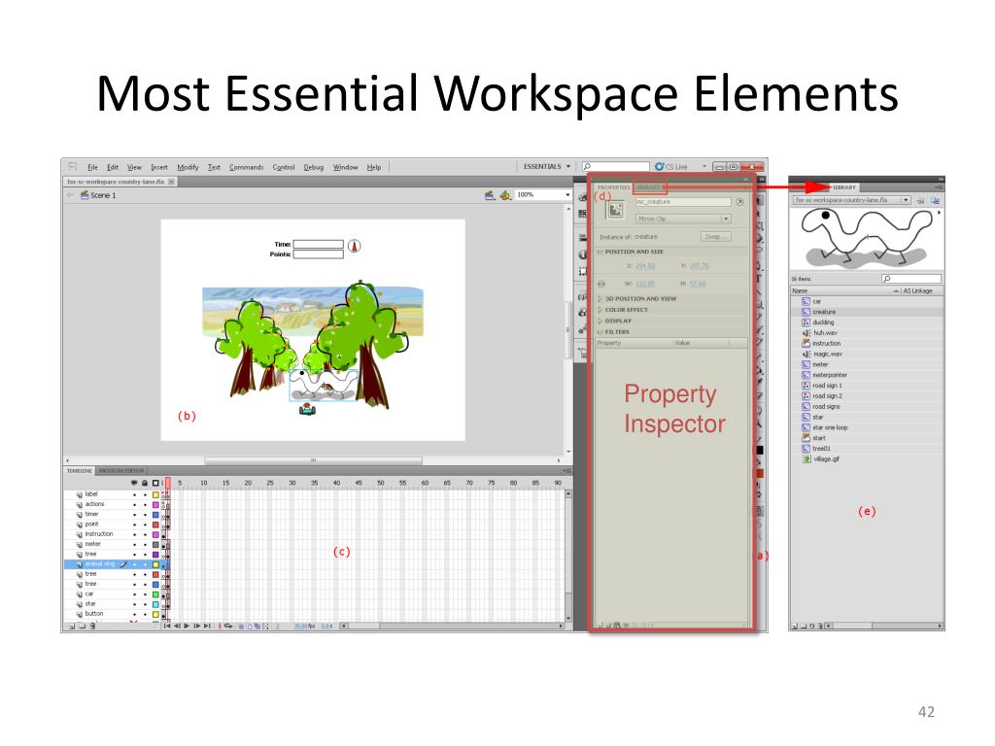
Task: Click the CS Live icon
Action: point(660,167)
